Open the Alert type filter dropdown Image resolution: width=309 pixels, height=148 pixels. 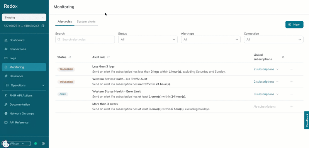click(211, 39)
